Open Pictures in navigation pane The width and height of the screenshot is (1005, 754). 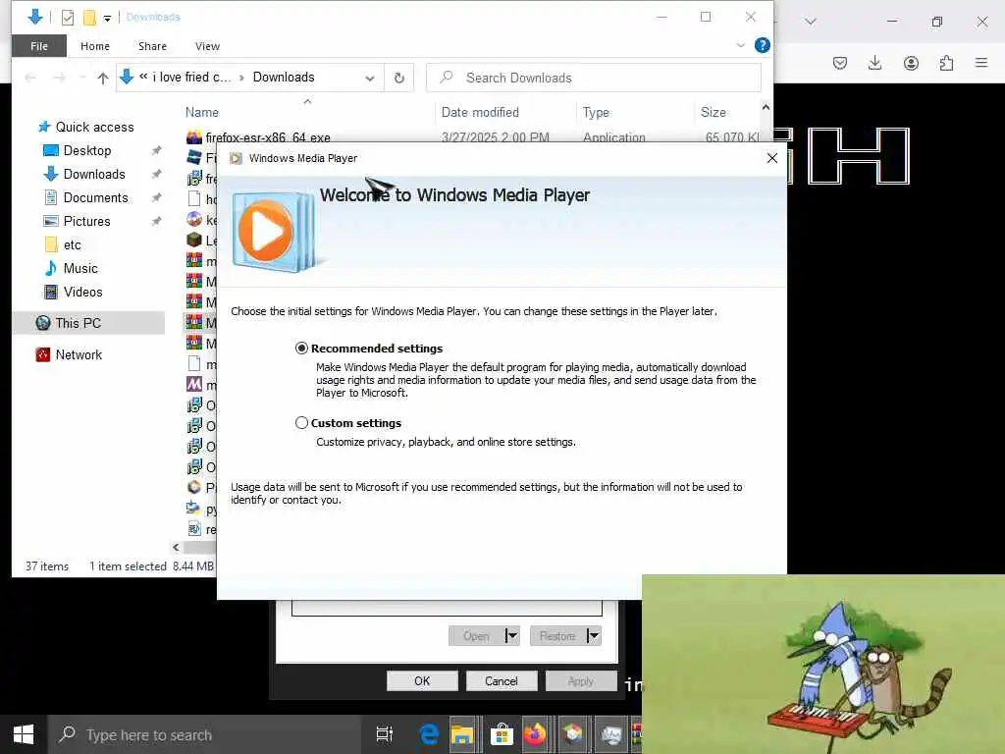pos(86,221)
